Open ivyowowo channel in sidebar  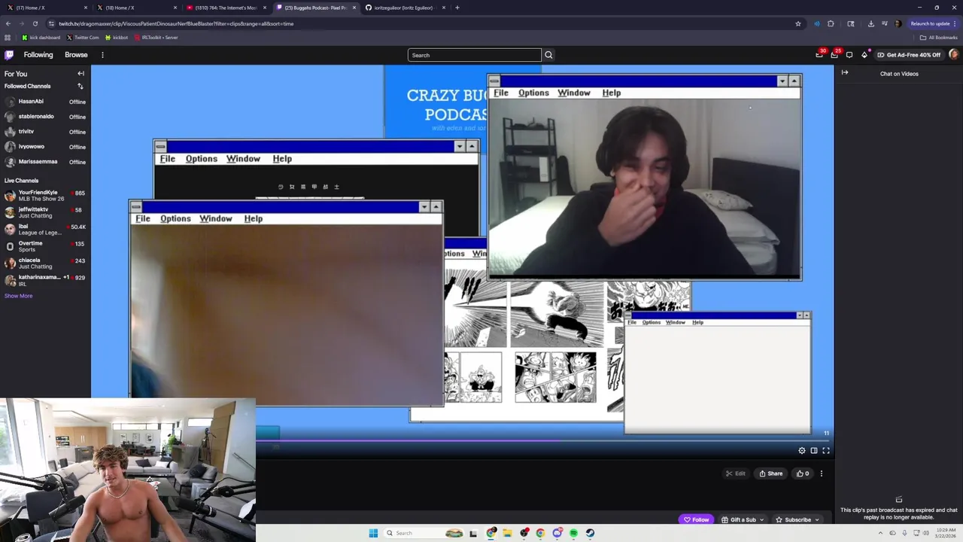(45, 147)
